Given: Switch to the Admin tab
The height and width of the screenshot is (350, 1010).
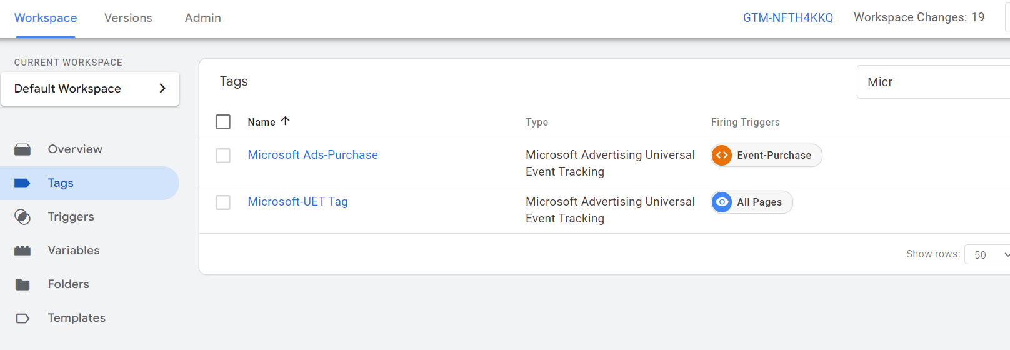Looking at the screenshot, I should [x=203, y=18].
